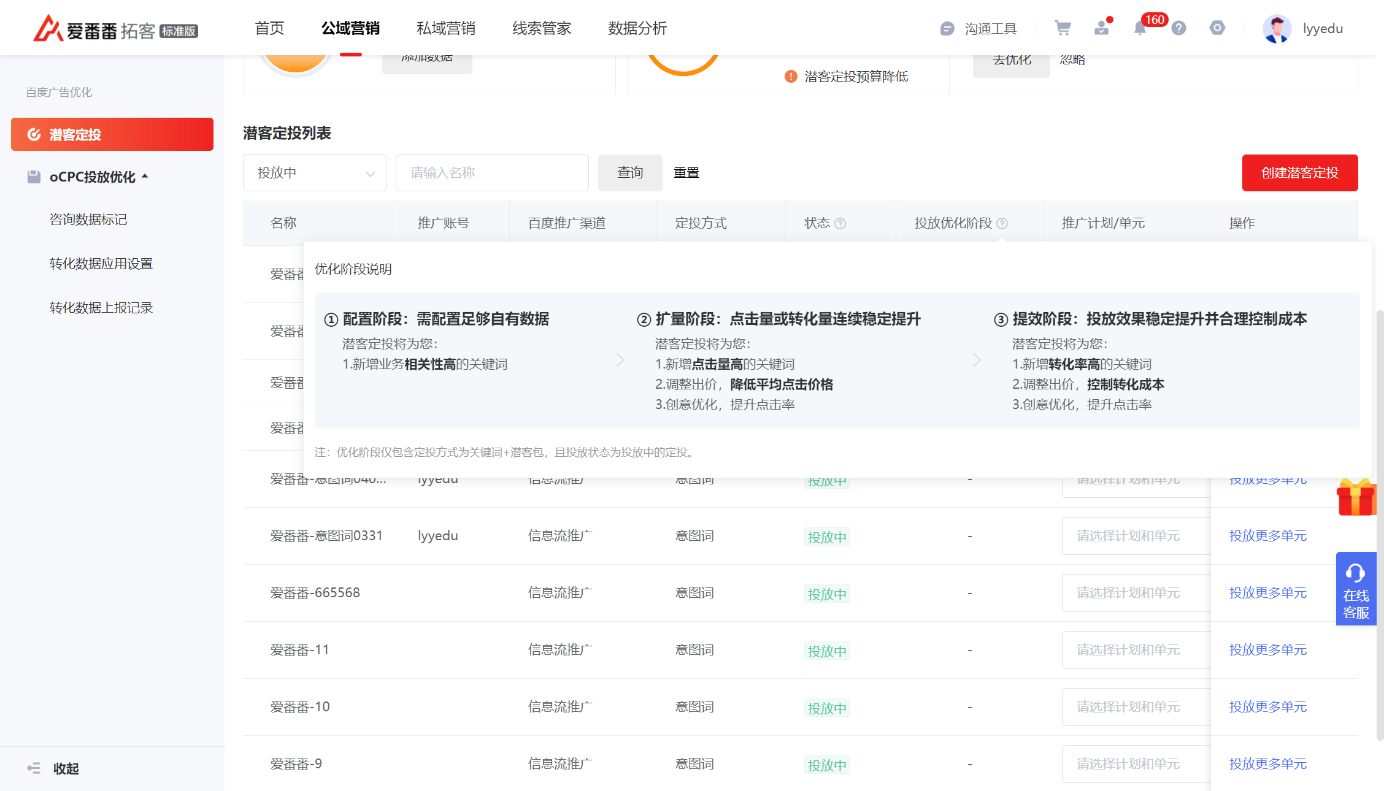Screen dimensions: 1384x791
Task: Click the collapse icon beside 收起
Action: point(34,768)
